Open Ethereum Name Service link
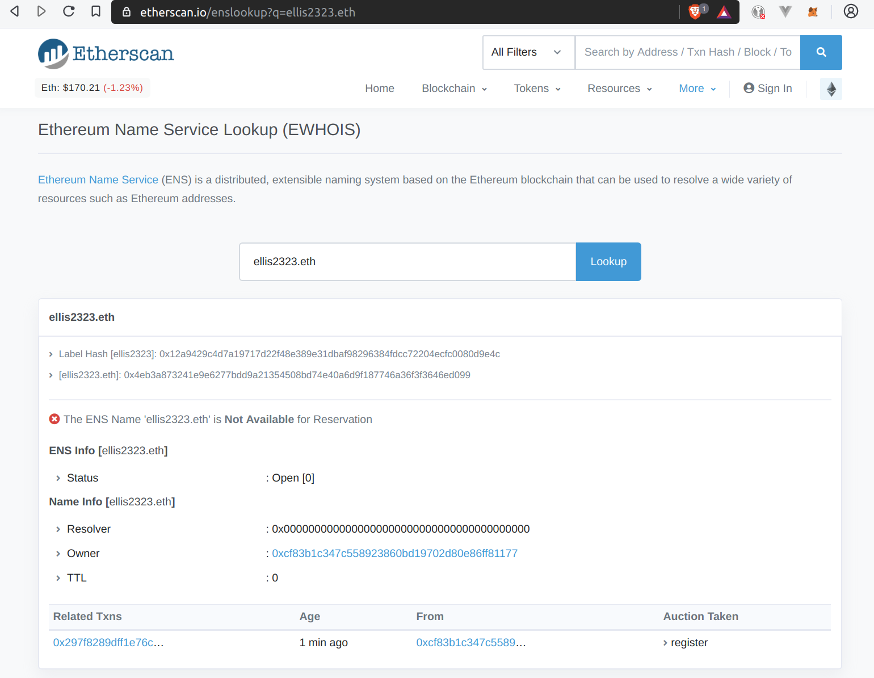The height and width of the screenshot is (678, 874). 98,180
